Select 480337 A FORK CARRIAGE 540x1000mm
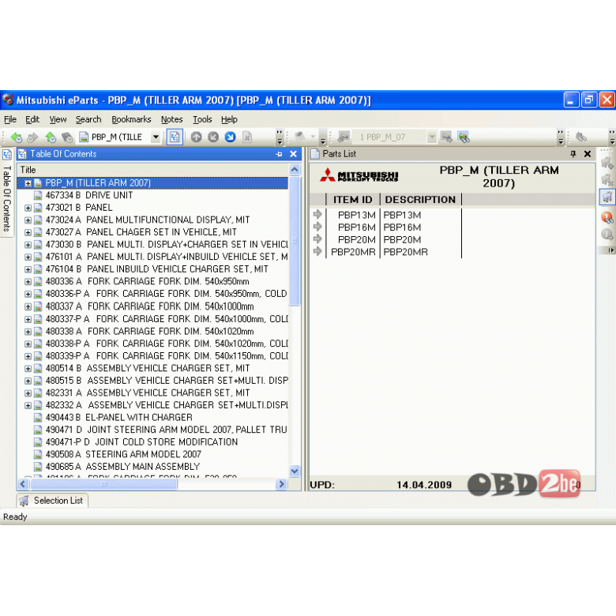616x616 pixels. coord(149,306)
